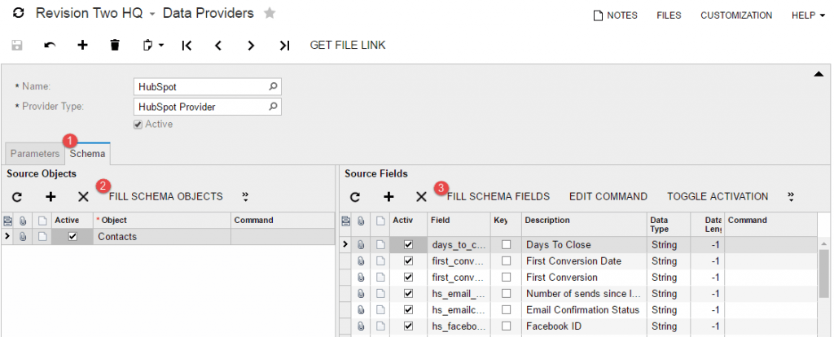834x337 pixels.
Task: Open attachment icon in Contacts row
Action: click(x=23, y=237)
